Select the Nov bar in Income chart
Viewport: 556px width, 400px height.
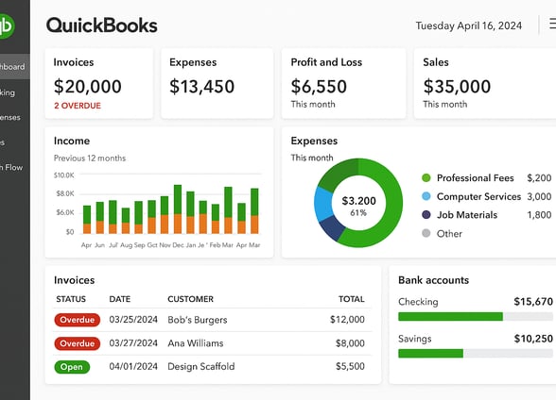pos(165,215)
